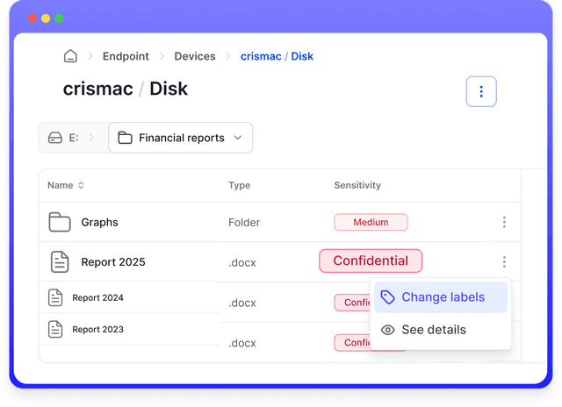Choose See details in context menu
The width and height of the screenshot is (562, 407).
click(433, 330)
